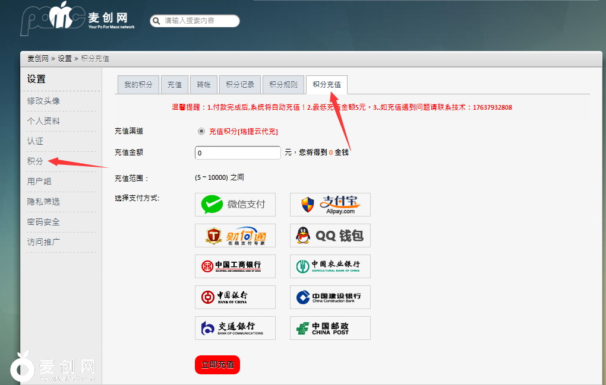The image size is (606, 385).
Task: Open 密码安全 in the sidebar
Action: (x=43, y=222)
